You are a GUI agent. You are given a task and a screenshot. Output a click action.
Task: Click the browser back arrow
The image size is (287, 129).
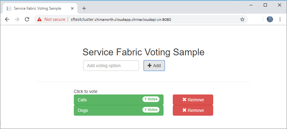(7, 19)
